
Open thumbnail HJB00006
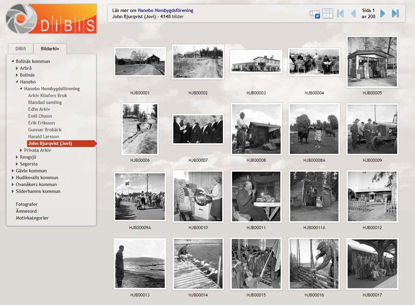point(140,129)
